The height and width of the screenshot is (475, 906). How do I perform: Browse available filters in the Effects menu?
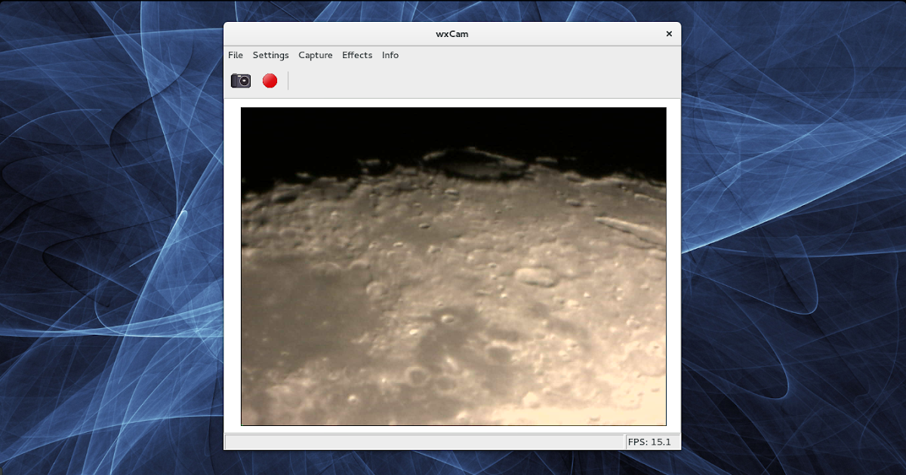point(356,55)
